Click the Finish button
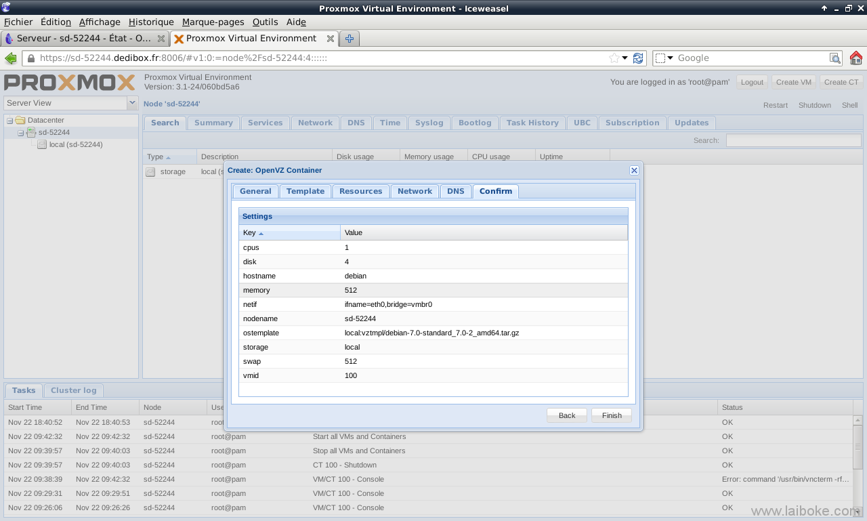This screenshot has width=867, height=521. point(612,415)
